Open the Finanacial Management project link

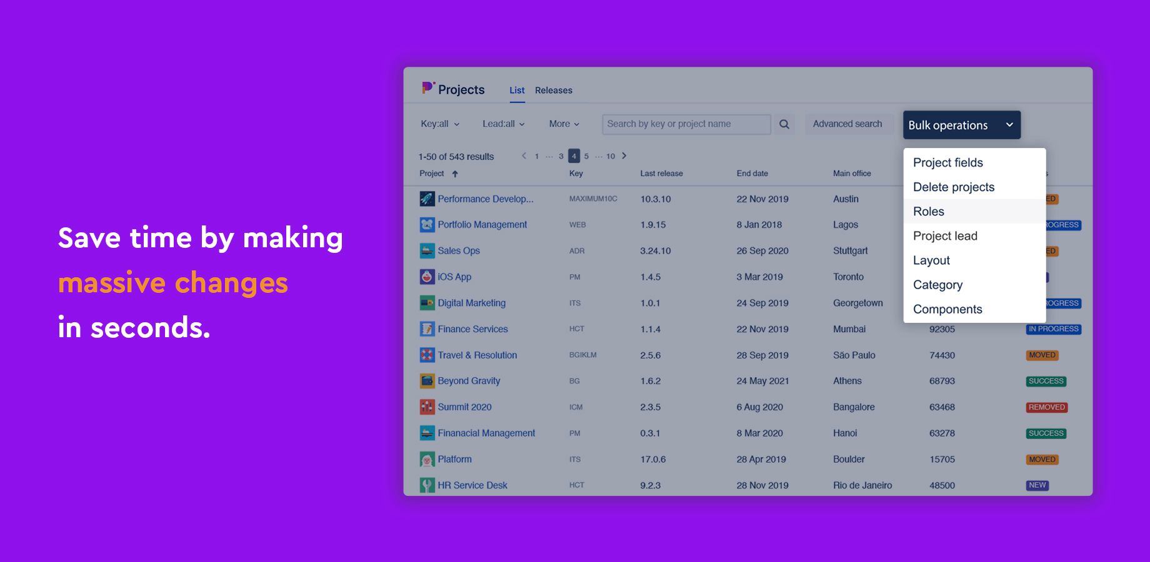pyautogui.click(x=486, y=433)
